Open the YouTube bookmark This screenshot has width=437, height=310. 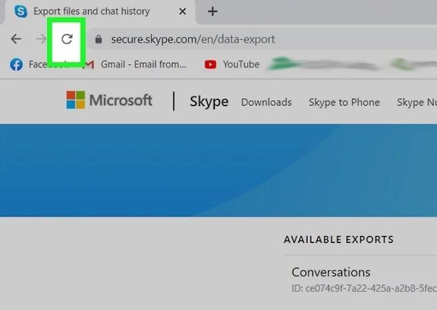(232, 65)
